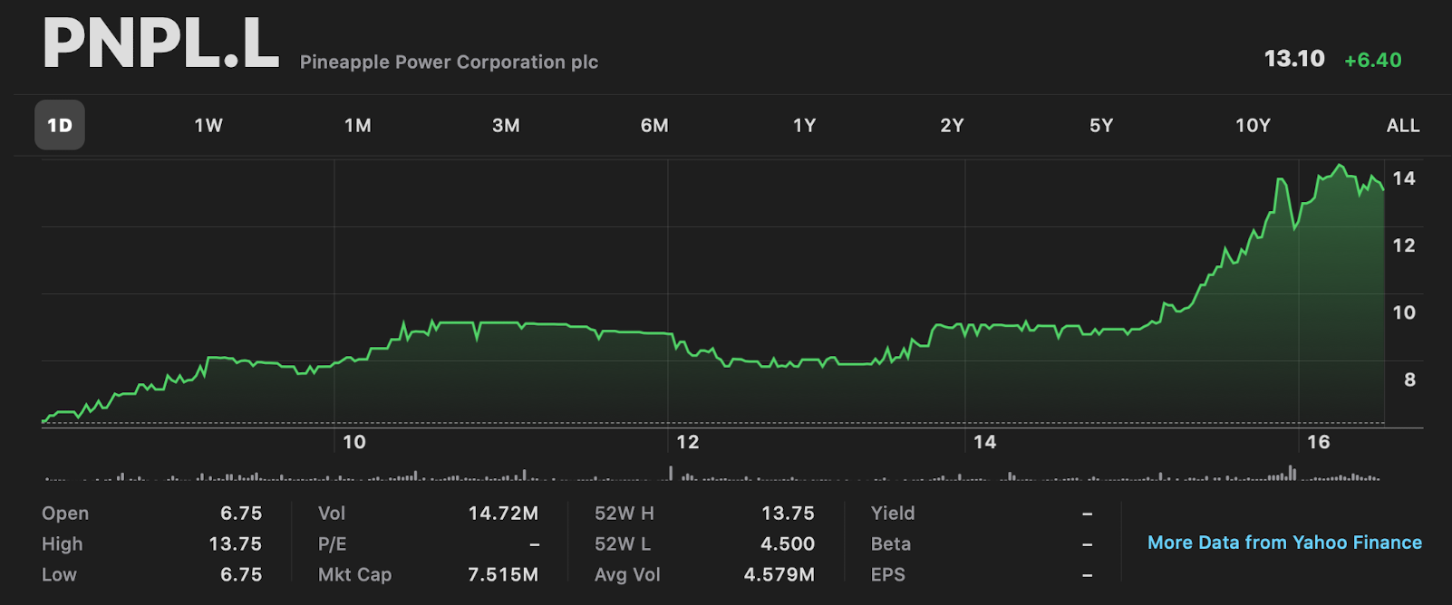Click the 52W L value 4.500
This screenshot has width=1452, height=605.
coord(788,544)
